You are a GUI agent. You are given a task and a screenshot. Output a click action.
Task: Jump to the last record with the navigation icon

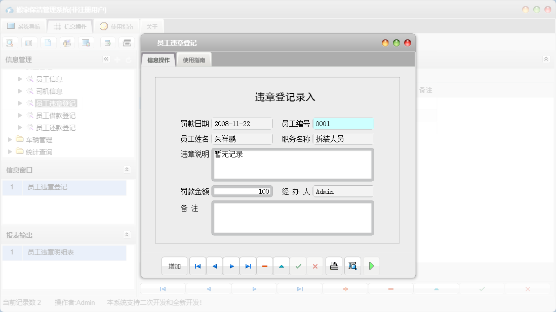(248, 266)
